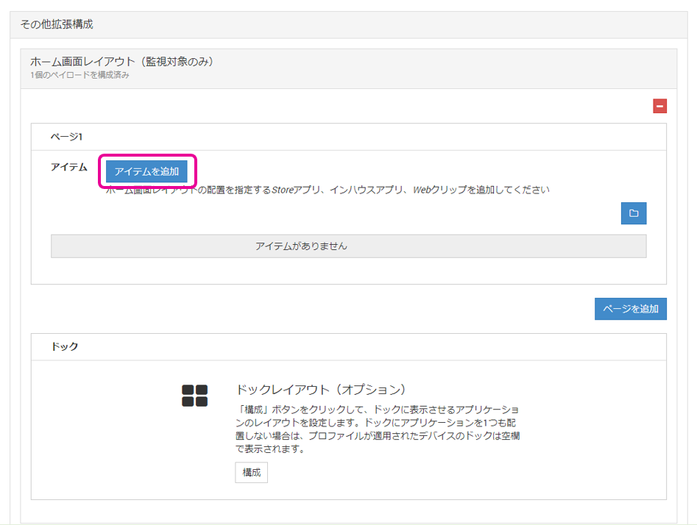Viewport: 697px width, 525px height.
Task: Click the italic Web word in the hint
Action: [420, 190]
